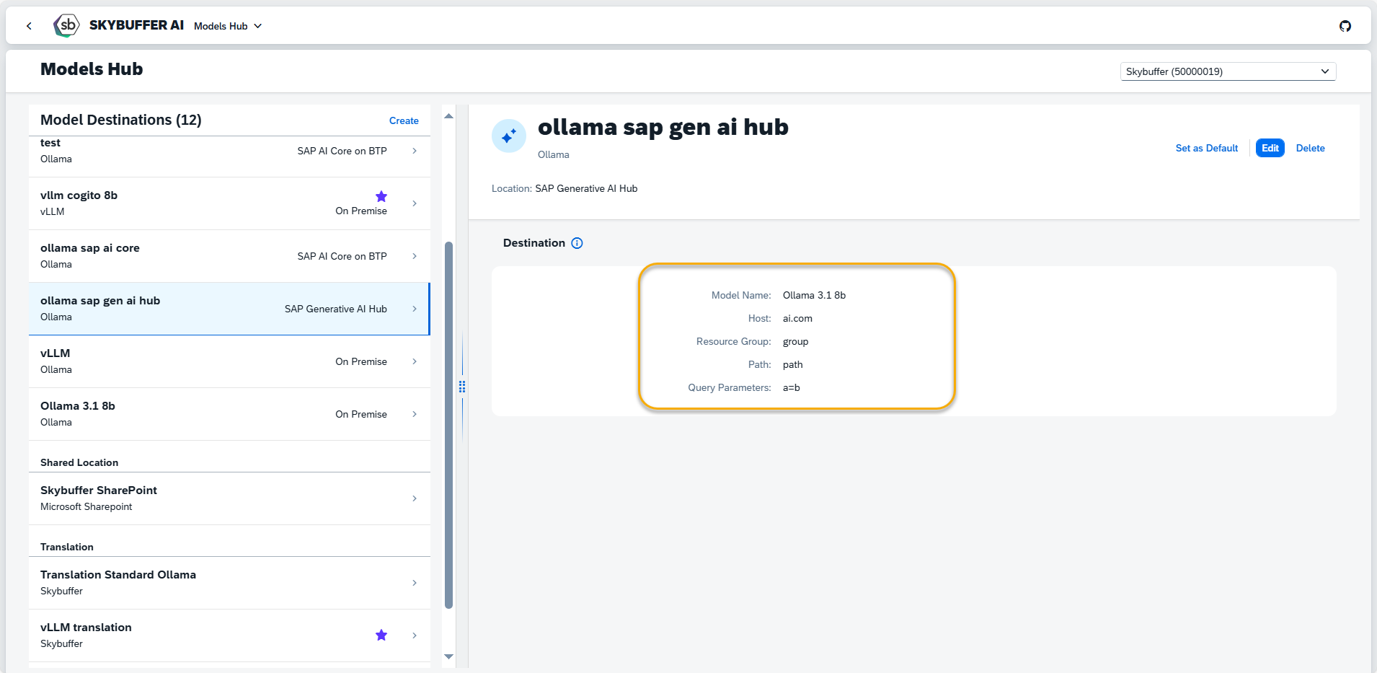This screenshot has width=1377, height=673.
Task: Open the GitHub icon link
Action: 1345,26
